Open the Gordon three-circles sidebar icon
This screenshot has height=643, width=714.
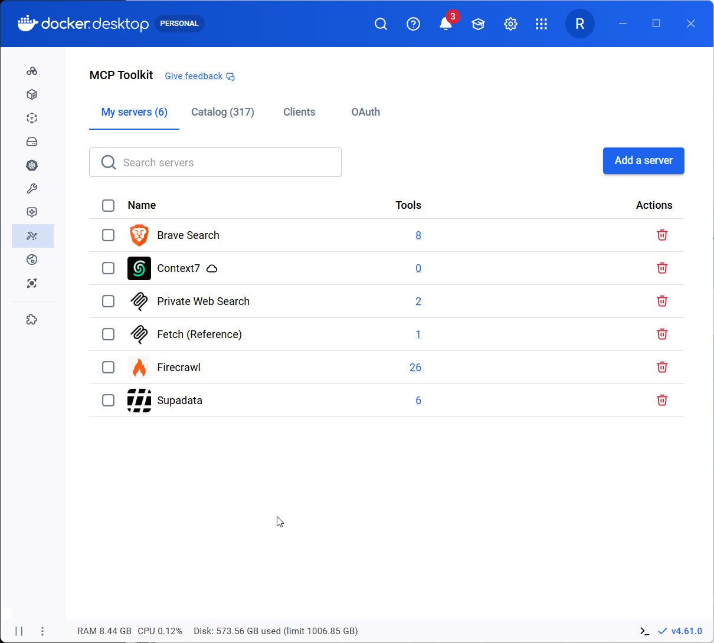pyautogui.click(x=32, y=71)
